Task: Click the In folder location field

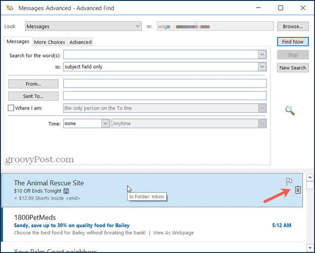Action: pos(215,26)
